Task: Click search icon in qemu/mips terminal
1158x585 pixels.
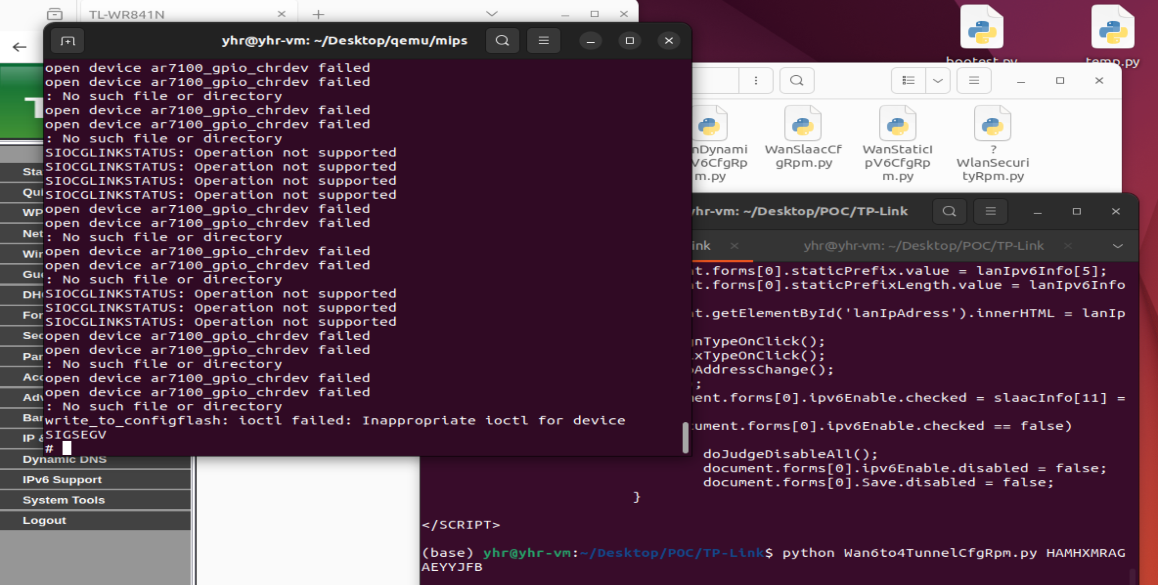Action: [x=502, y=41]
